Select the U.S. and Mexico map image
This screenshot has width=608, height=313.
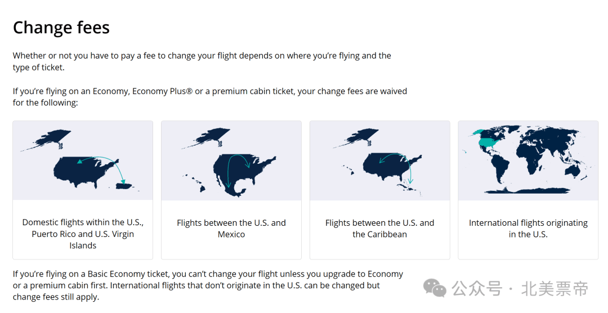pyautogui.click(x=231, y=160)
